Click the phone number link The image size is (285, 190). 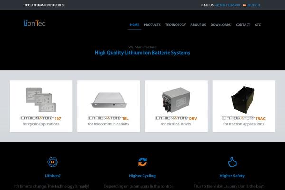point(228,5)
